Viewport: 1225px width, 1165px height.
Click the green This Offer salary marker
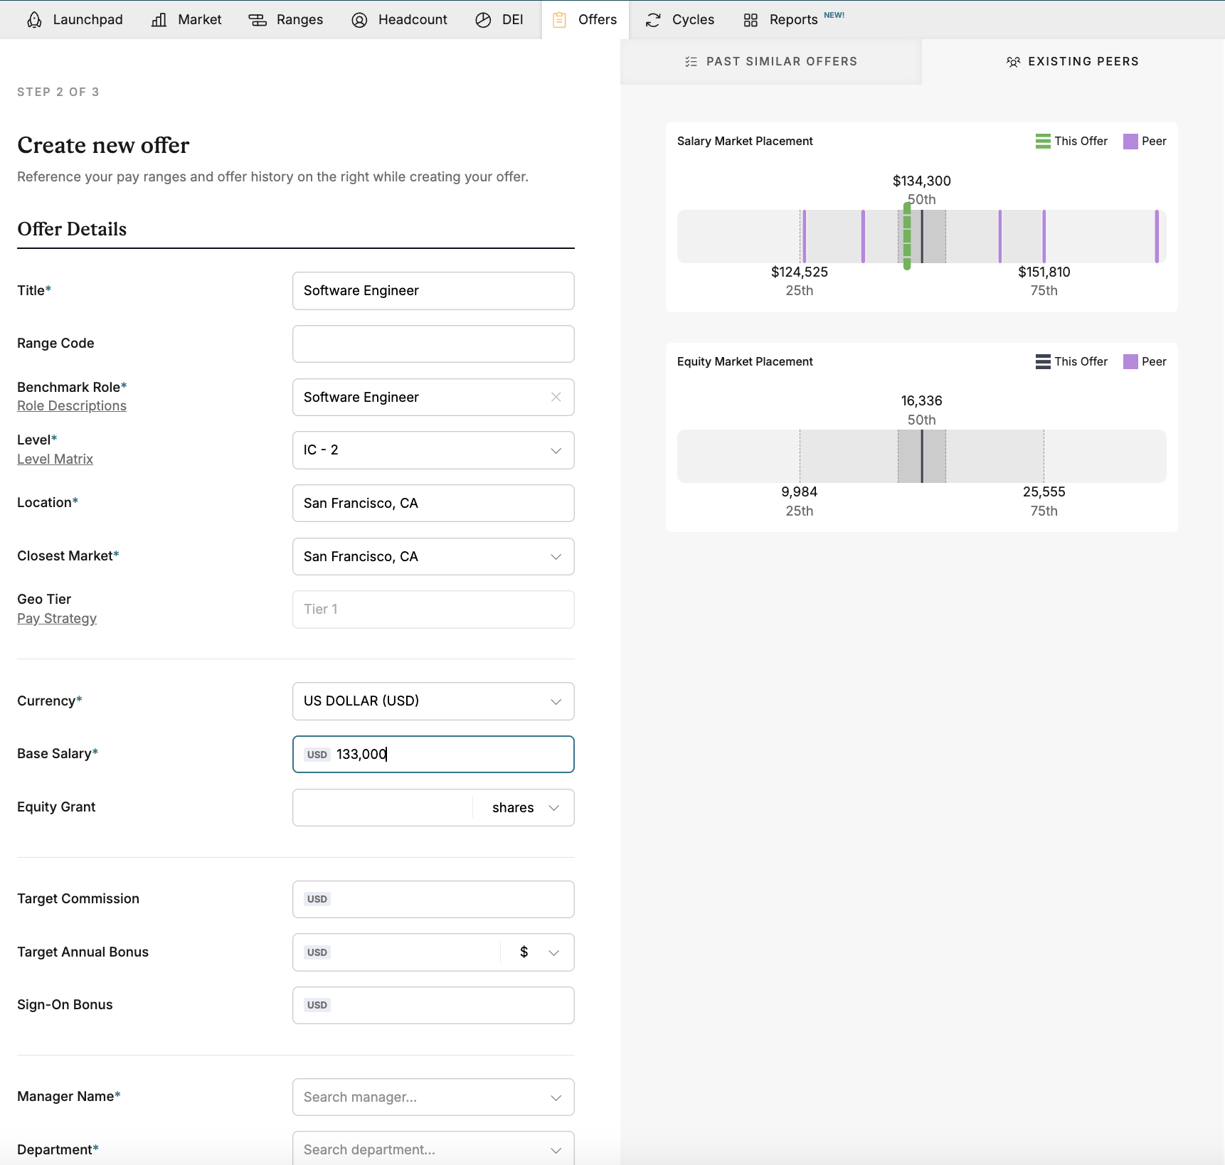pos(907,236)
